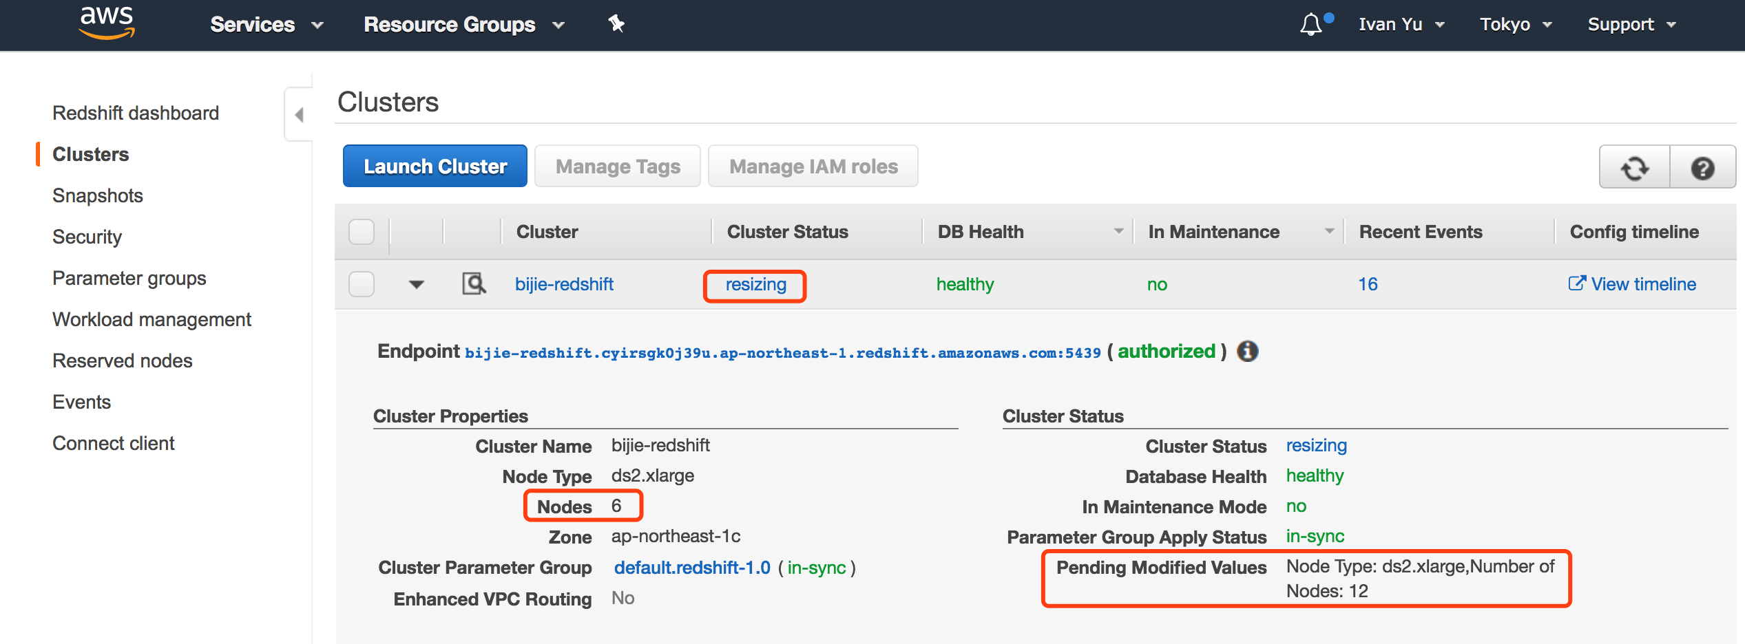Click the Zone value ap-northeast-1c
The height and width of the screenshot is (644, 1745).
click(676, 536)
